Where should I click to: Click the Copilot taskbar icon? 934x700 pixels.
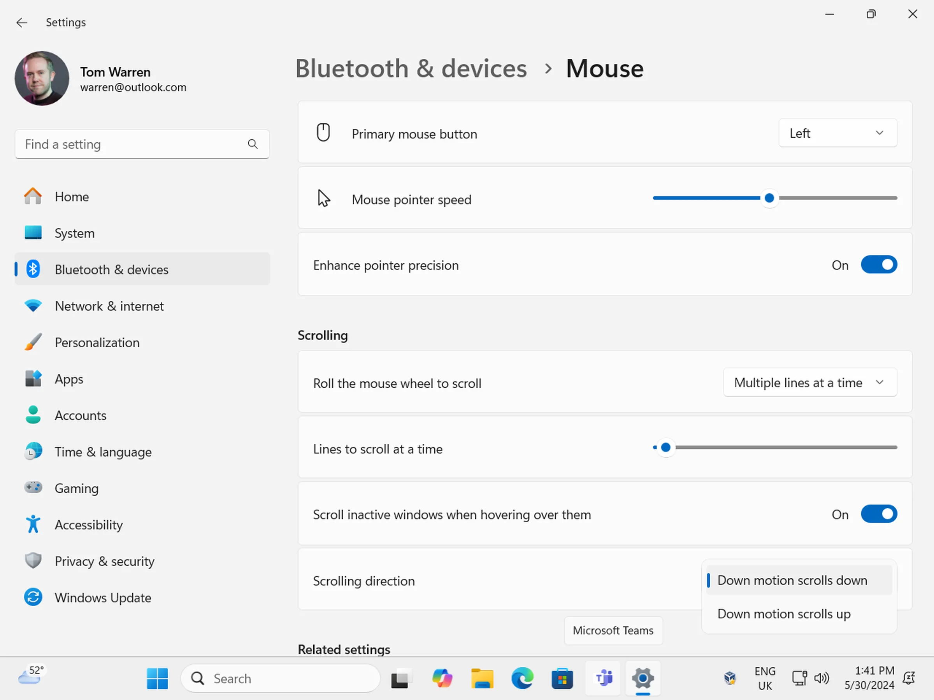click(x=441, y=678)
